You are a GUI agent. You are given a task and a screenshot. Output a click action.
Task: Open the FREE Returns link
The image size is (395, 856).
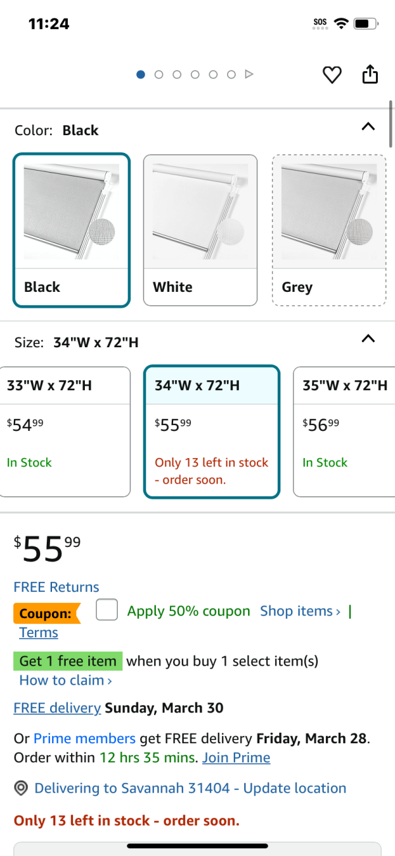tap(57, 587)
